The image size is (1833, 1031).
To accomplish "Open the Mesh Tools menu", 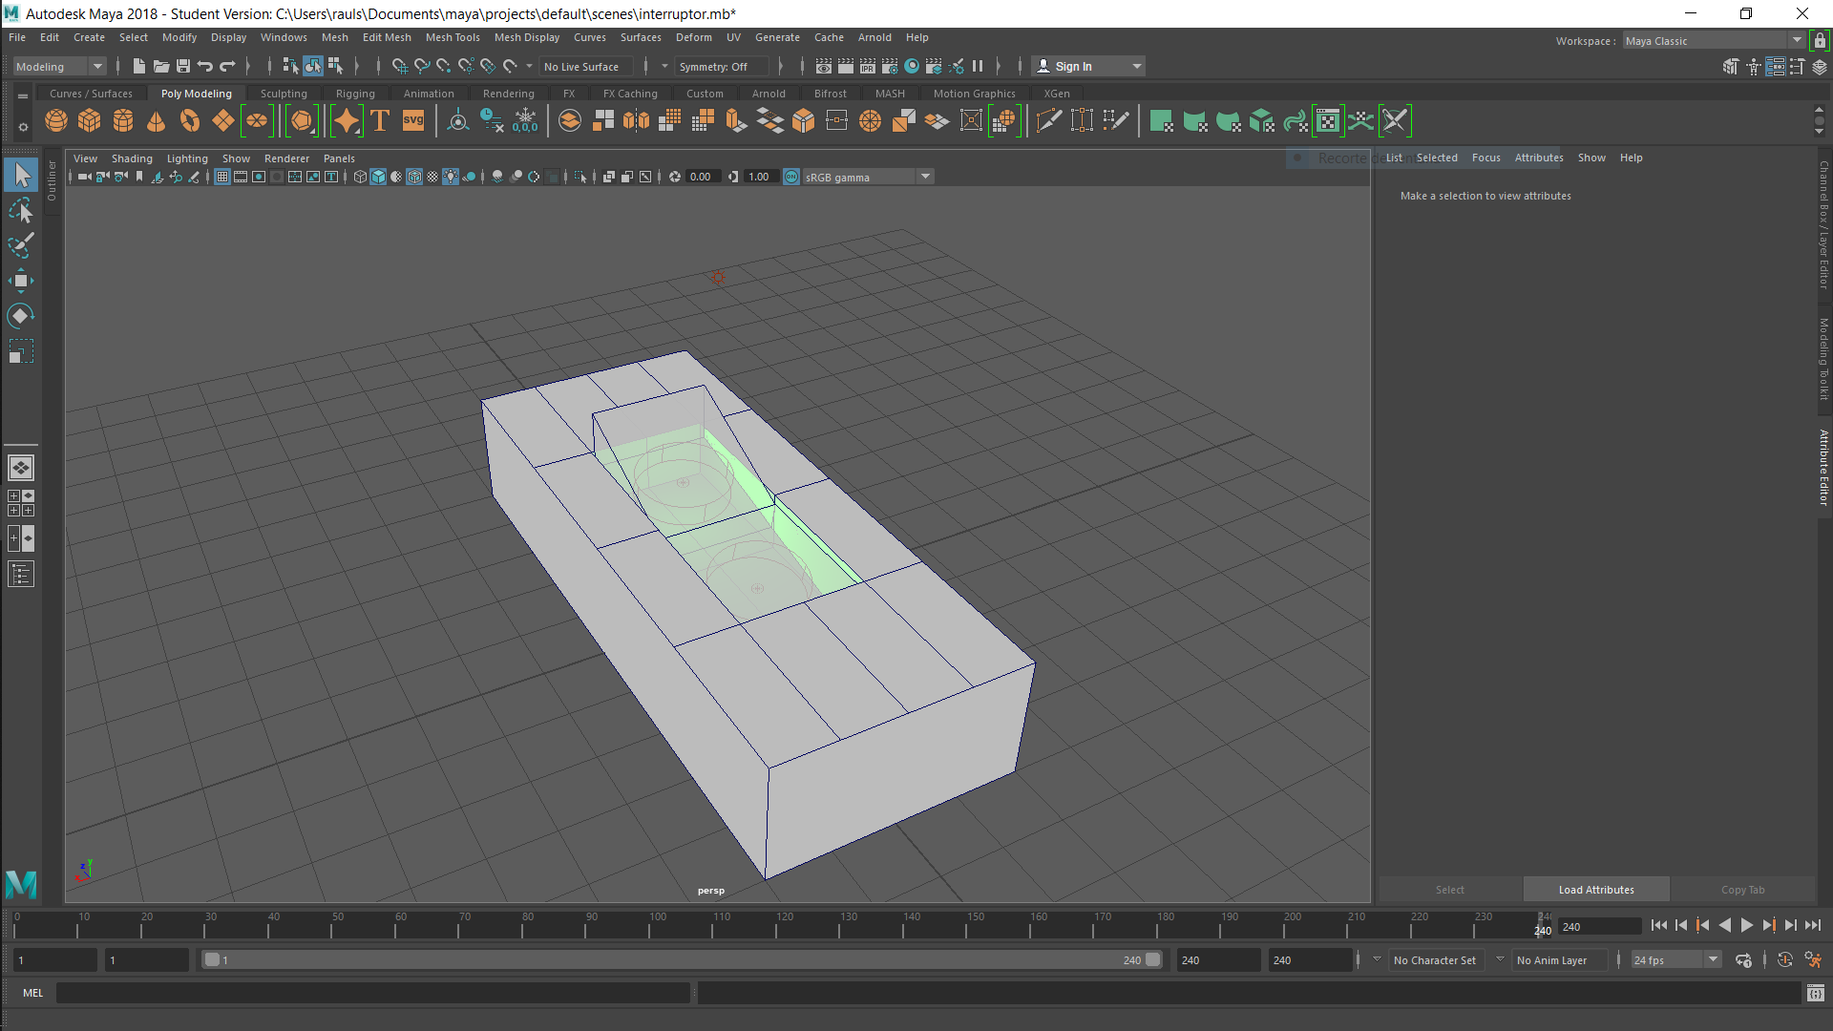I will pyautogui.click(x=453, y=37).
